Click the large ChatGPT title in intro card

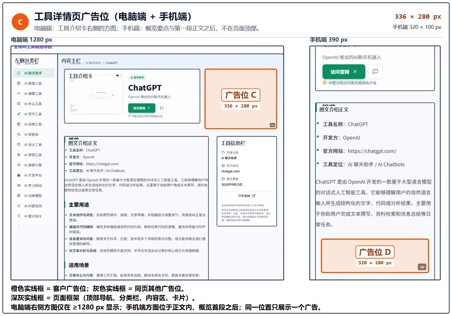coord(145,88)
